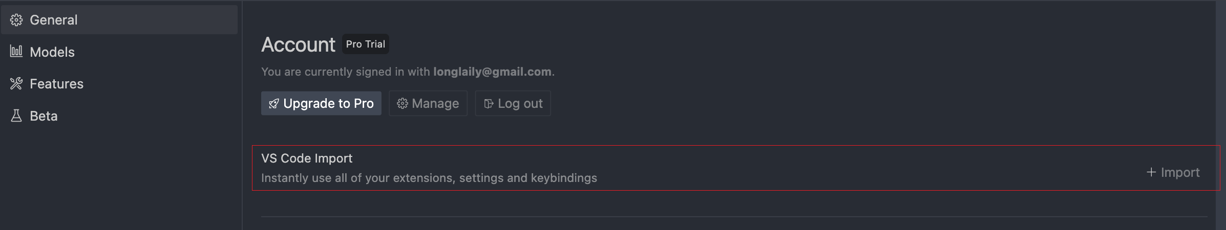Switch to the Models settings tab
Image resolution: width=1226 pixels, height=230 pixels.
(119, 52)
